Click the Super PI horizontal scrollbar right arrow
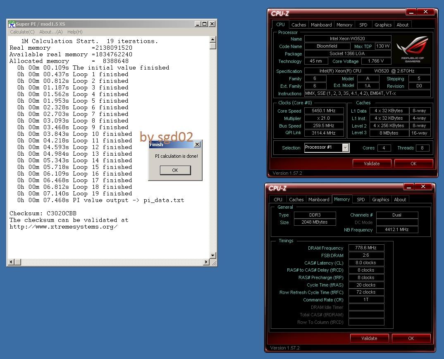The height and width of the screenshot is (359, 444). 206,262
